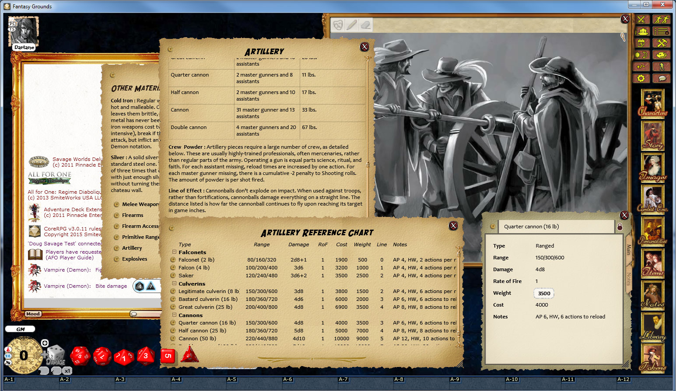Collapse the Falconets group in the chart
Viewport: 676px width, 391px height.
click(173, 251)
